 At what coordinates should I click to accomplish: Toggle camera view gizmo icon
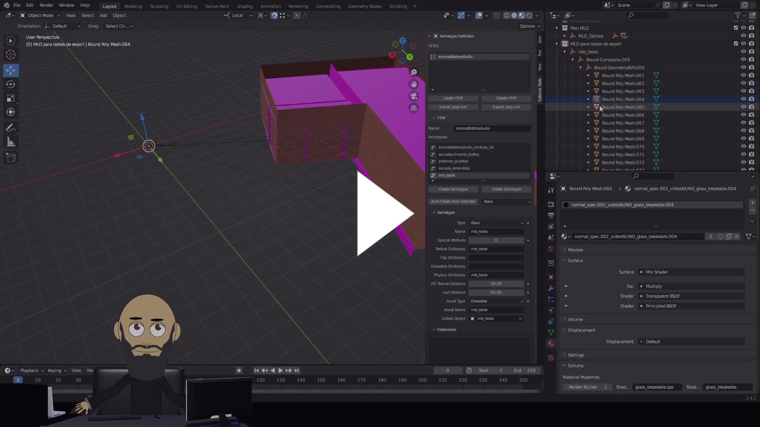coord(414,96)
